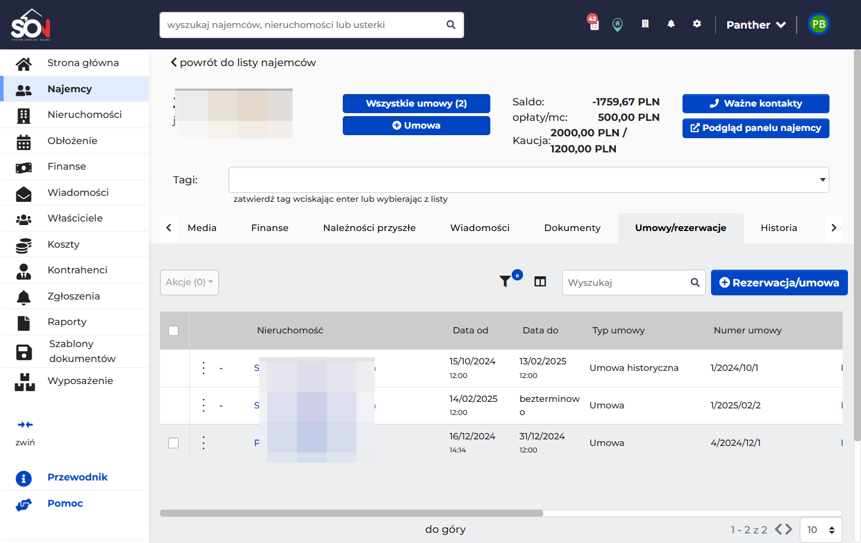The width and height of the screenshot is (861, 543).
Task: Open the Historia tab
Action: [779, 228]
